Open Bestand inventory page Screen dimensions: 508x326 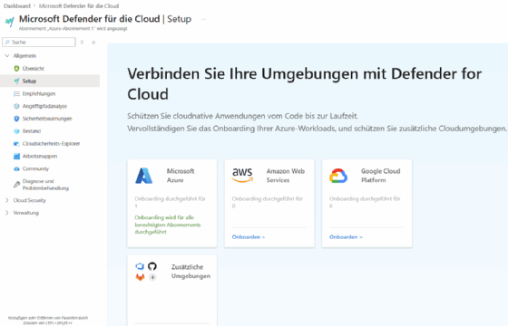click(x=32, y=131)
